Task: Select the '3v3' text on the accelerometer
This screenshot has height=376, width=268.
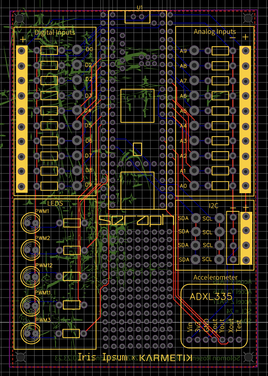Action: pyautogui.click(x=198, y=328)
